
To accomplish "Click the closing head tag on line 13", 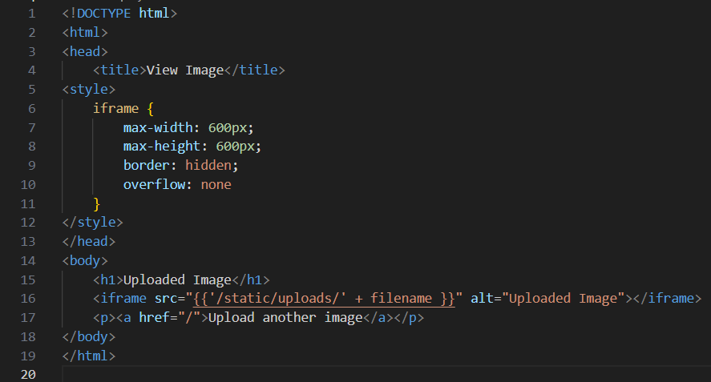I will pyautogui.click(x=88, y=242).
